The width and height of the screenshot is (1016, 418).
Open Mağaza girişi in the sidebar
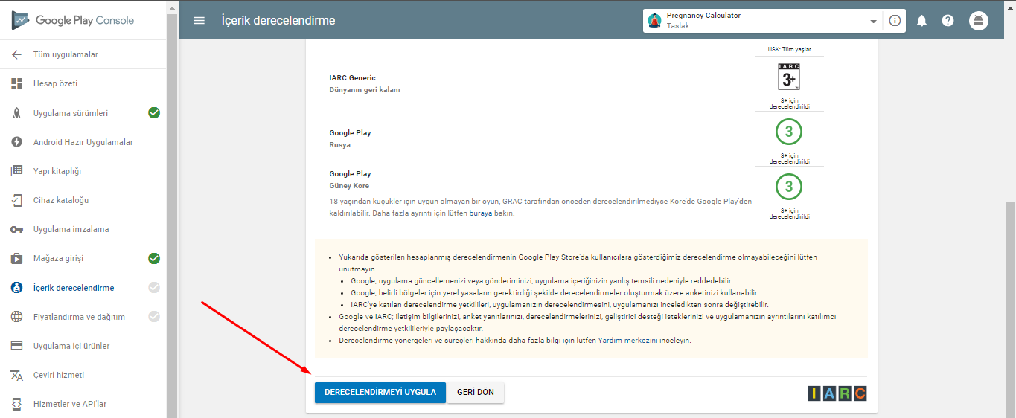tap(58, 258)
